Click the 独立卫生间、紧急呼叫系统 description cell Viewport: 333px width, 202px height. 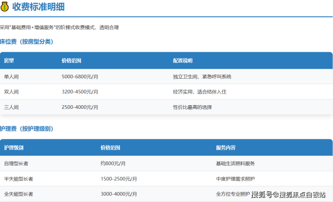(x=202, y=77)
